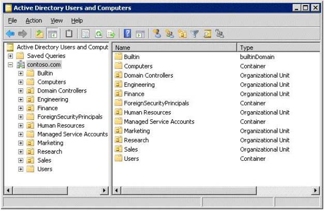Select Domain Controllers label in tree pane
This screenshot has height=211, width=324.
pyautogui.click(x=62, y=91)
